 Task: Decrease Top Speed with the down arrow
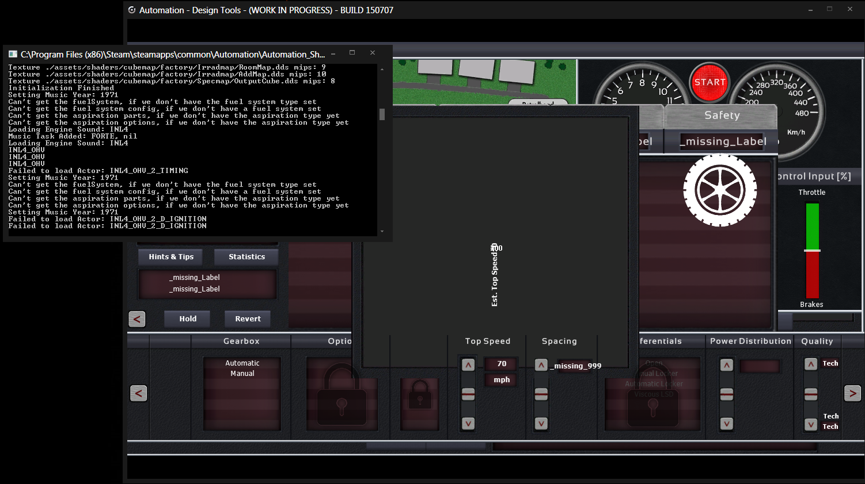pos(468,424)
